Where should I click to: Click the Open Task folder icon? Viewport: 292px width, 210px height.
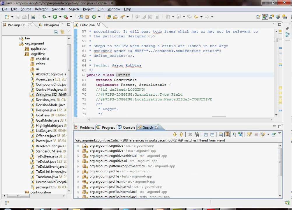pos(115,17)
